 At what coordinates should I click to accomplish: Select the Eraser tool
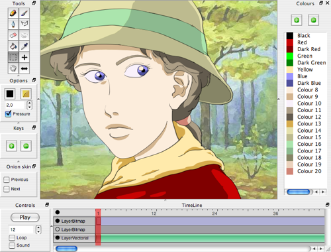[x=13, y=35]
